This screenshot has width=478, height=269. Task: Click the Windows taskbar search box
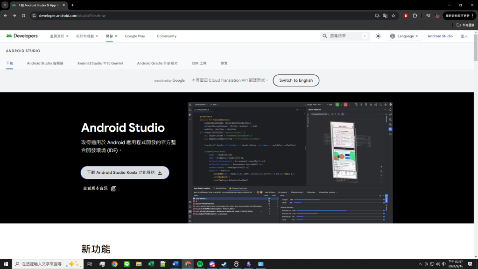48,264
